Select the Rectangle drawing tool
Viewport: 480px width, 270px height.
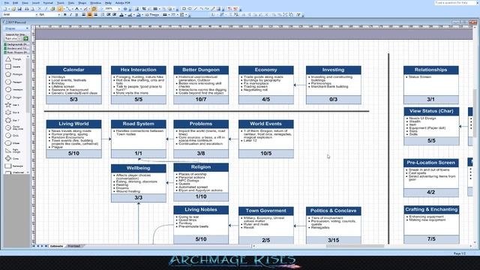pyautogui.click(x=184, y=9)
